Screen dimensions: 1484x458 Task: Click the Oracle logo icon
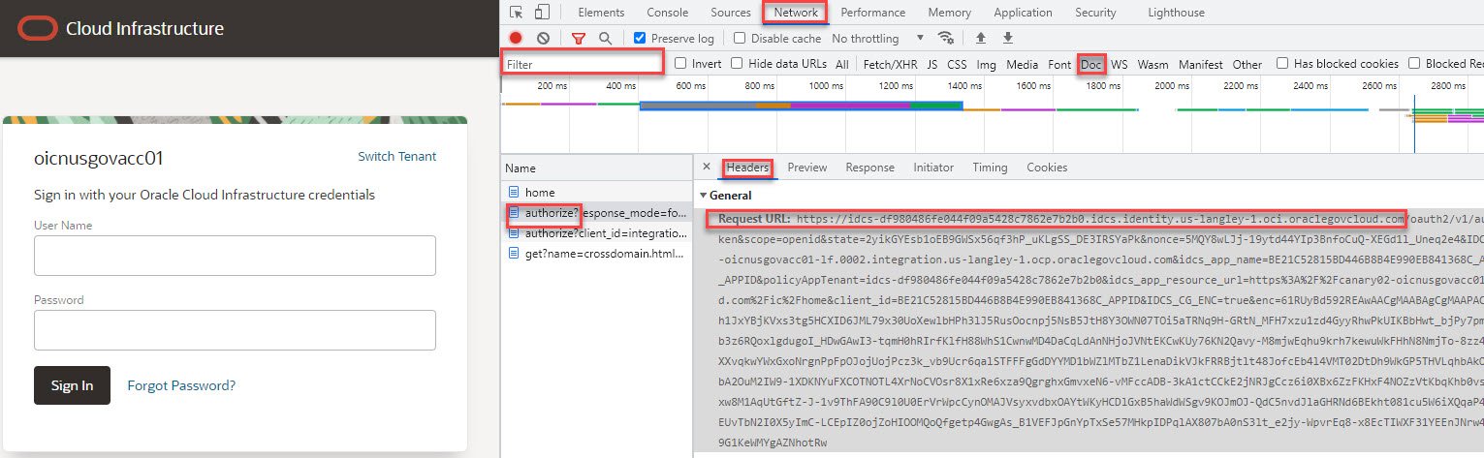pyautogui.click(x=37, y=28)
